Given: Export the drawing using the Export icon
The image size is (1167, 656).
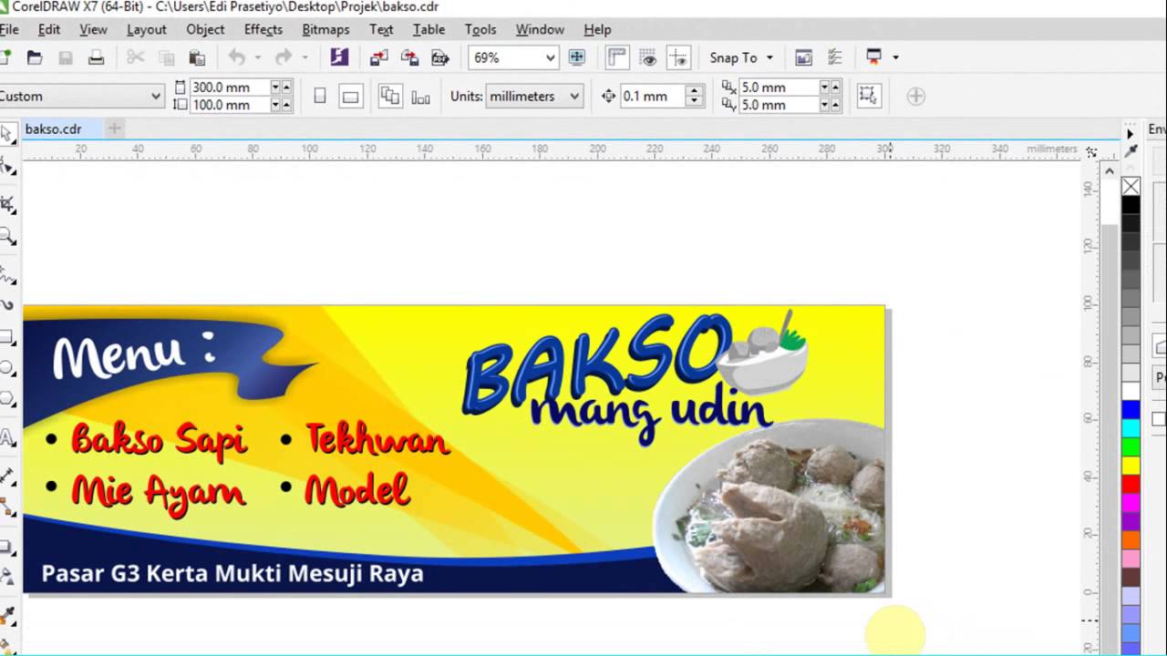Looking at the screenshot, I should (410, 57).
